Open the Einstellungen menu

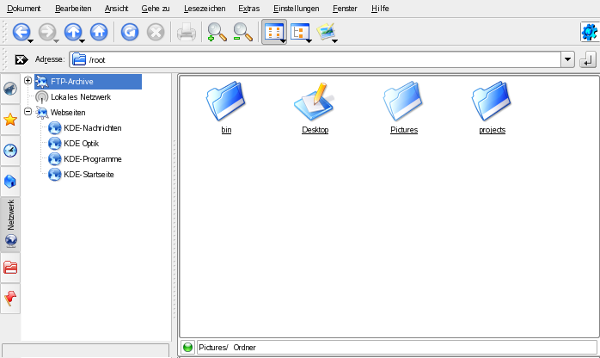pyautogui.click(x=295, y=8)
